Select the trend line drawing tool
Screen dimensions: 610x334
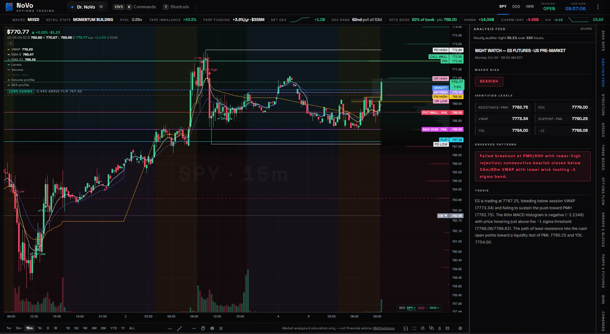[x=180, y=328]
